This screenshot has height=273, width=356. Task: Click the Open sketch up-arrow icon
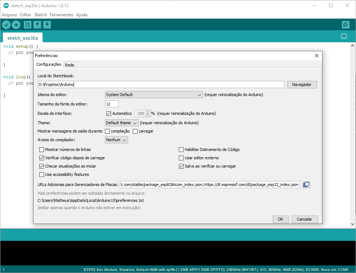click(37, 25)
